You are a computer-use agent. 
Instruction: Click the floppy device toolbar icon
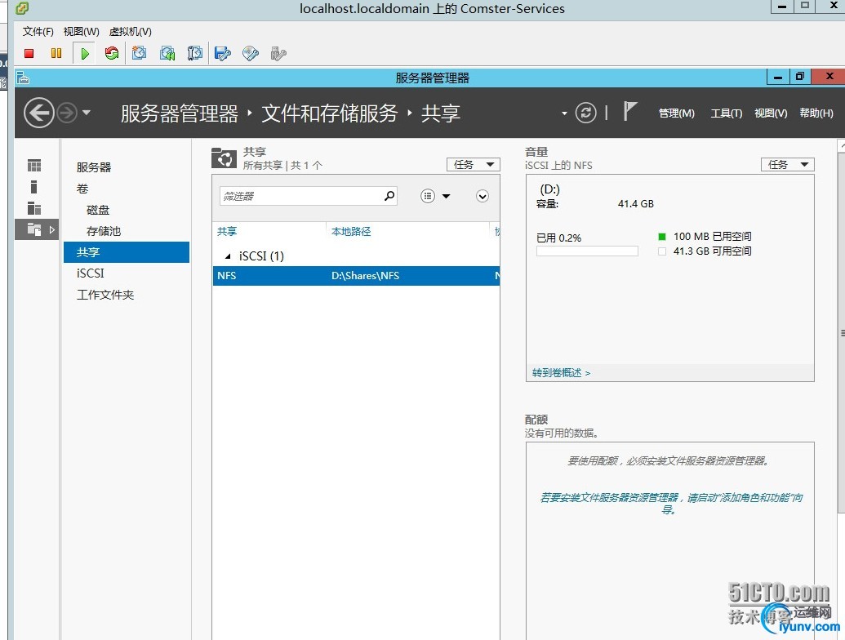pos(223,53)
